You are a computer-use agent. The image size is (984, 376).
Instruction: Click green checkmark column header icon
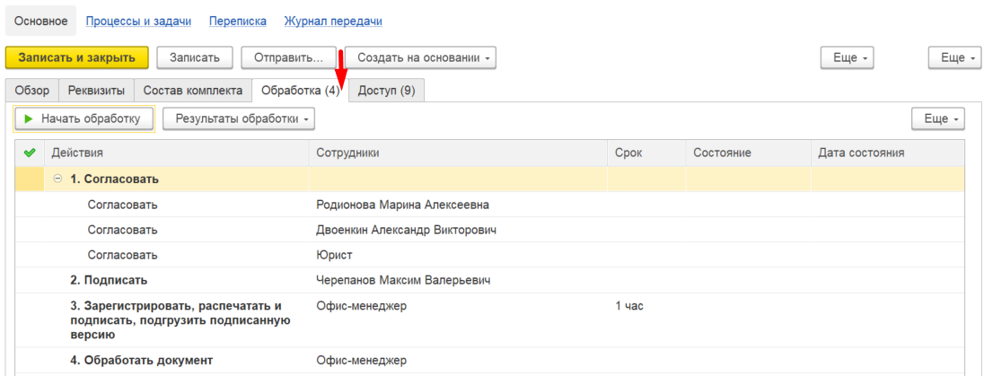[x=29, y=153]
